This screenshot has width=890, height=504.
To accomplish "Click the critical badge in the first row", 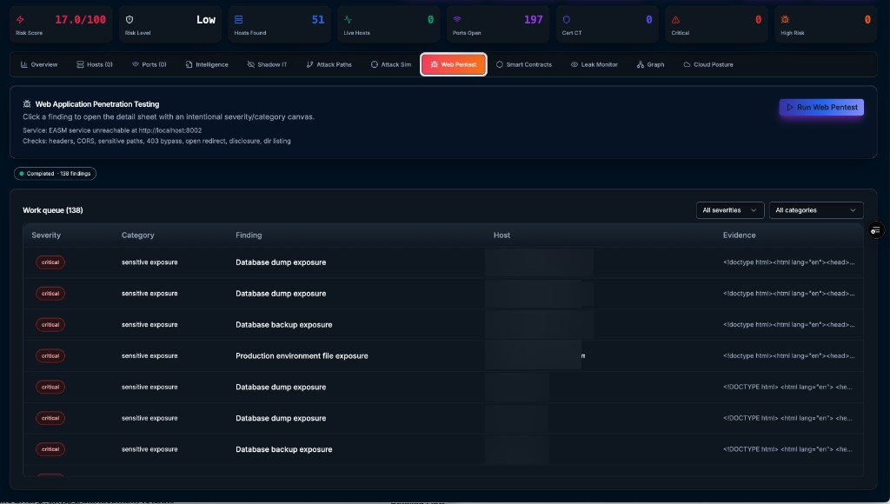I will pos(50,262).
